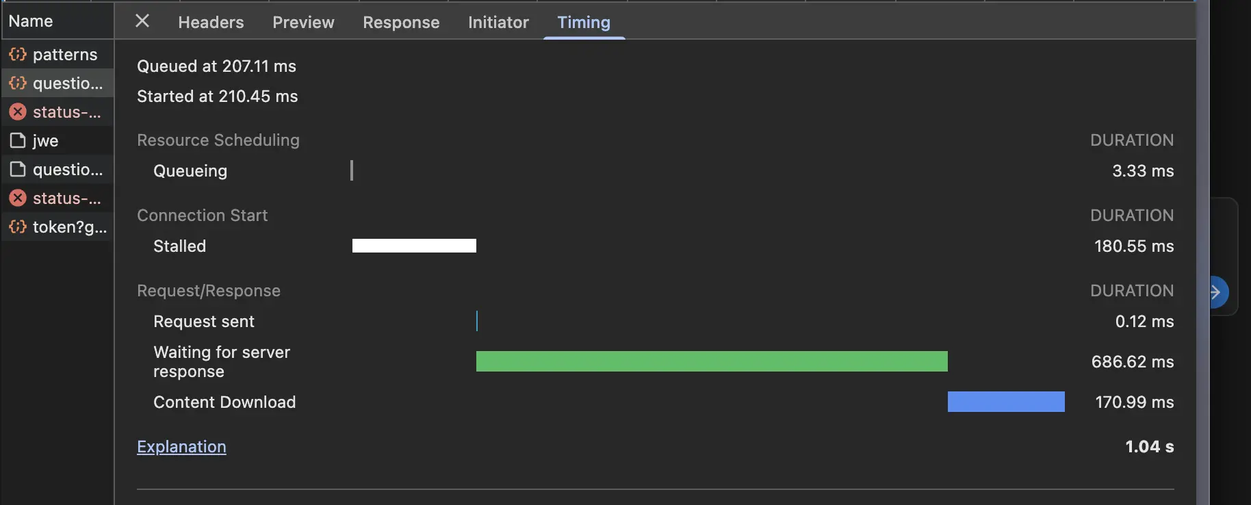This screenshot has width=1251, height=505.
Task: Click the green Waiting for server response bar
Action: click(712, 361)
